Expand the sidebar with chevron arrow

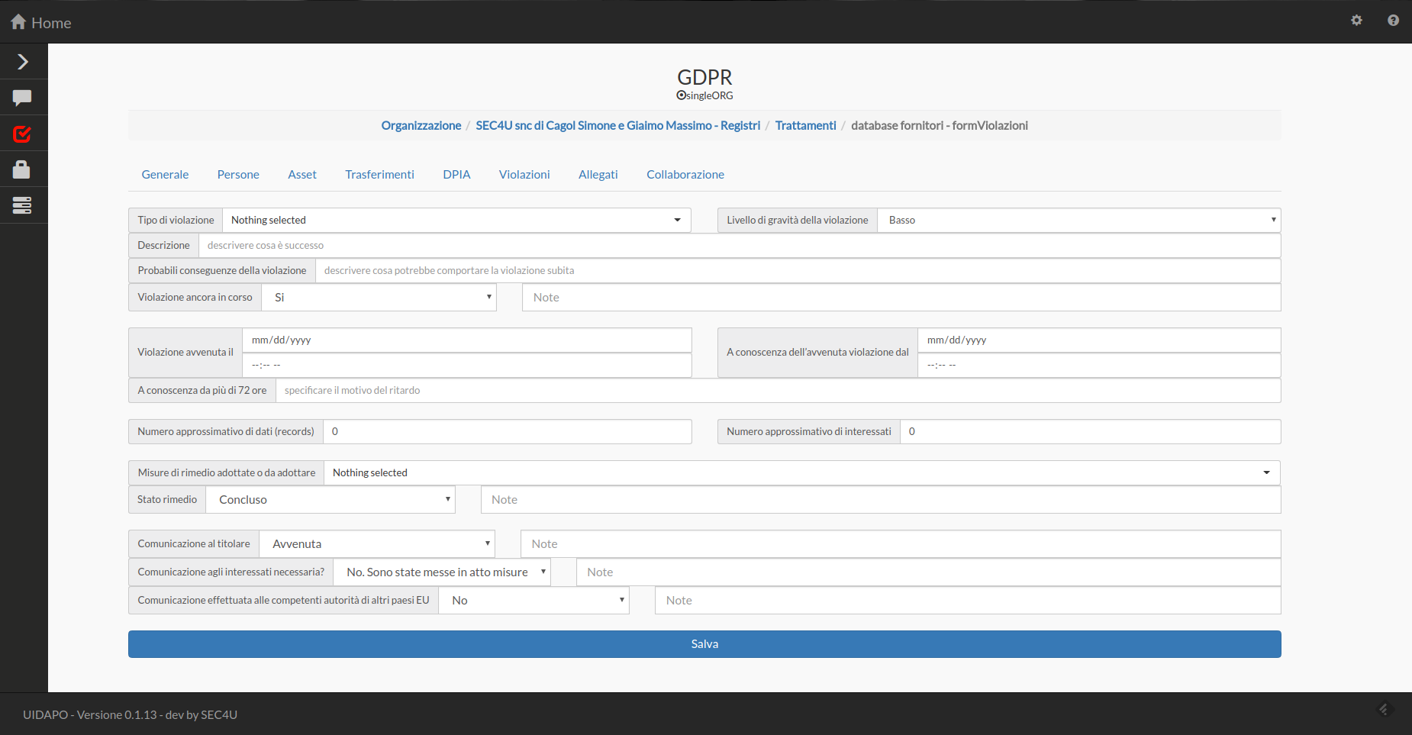click(23, 62)
